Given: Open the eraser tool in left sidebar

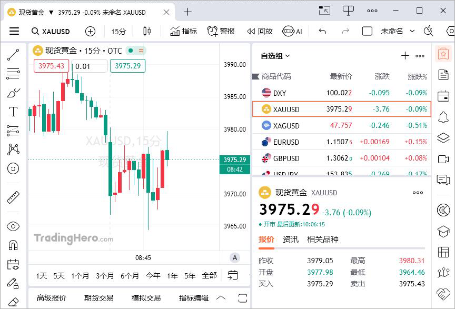Looking at the screenshot, I should pos(13,302).
